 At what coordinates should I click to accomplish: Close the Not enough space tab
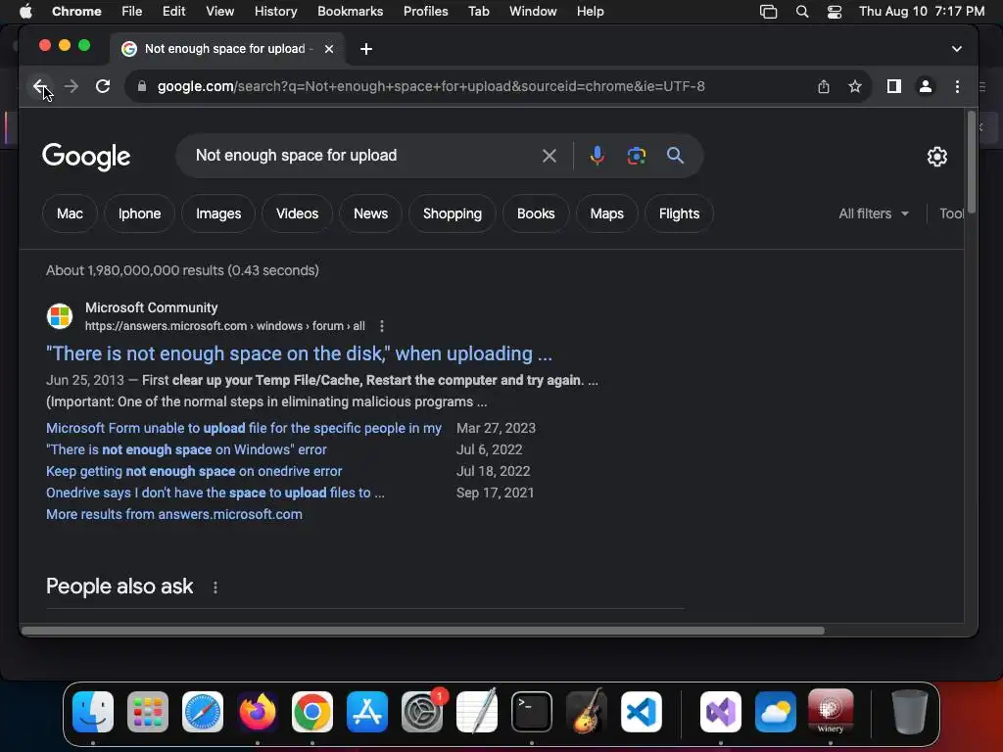[329, 49]
